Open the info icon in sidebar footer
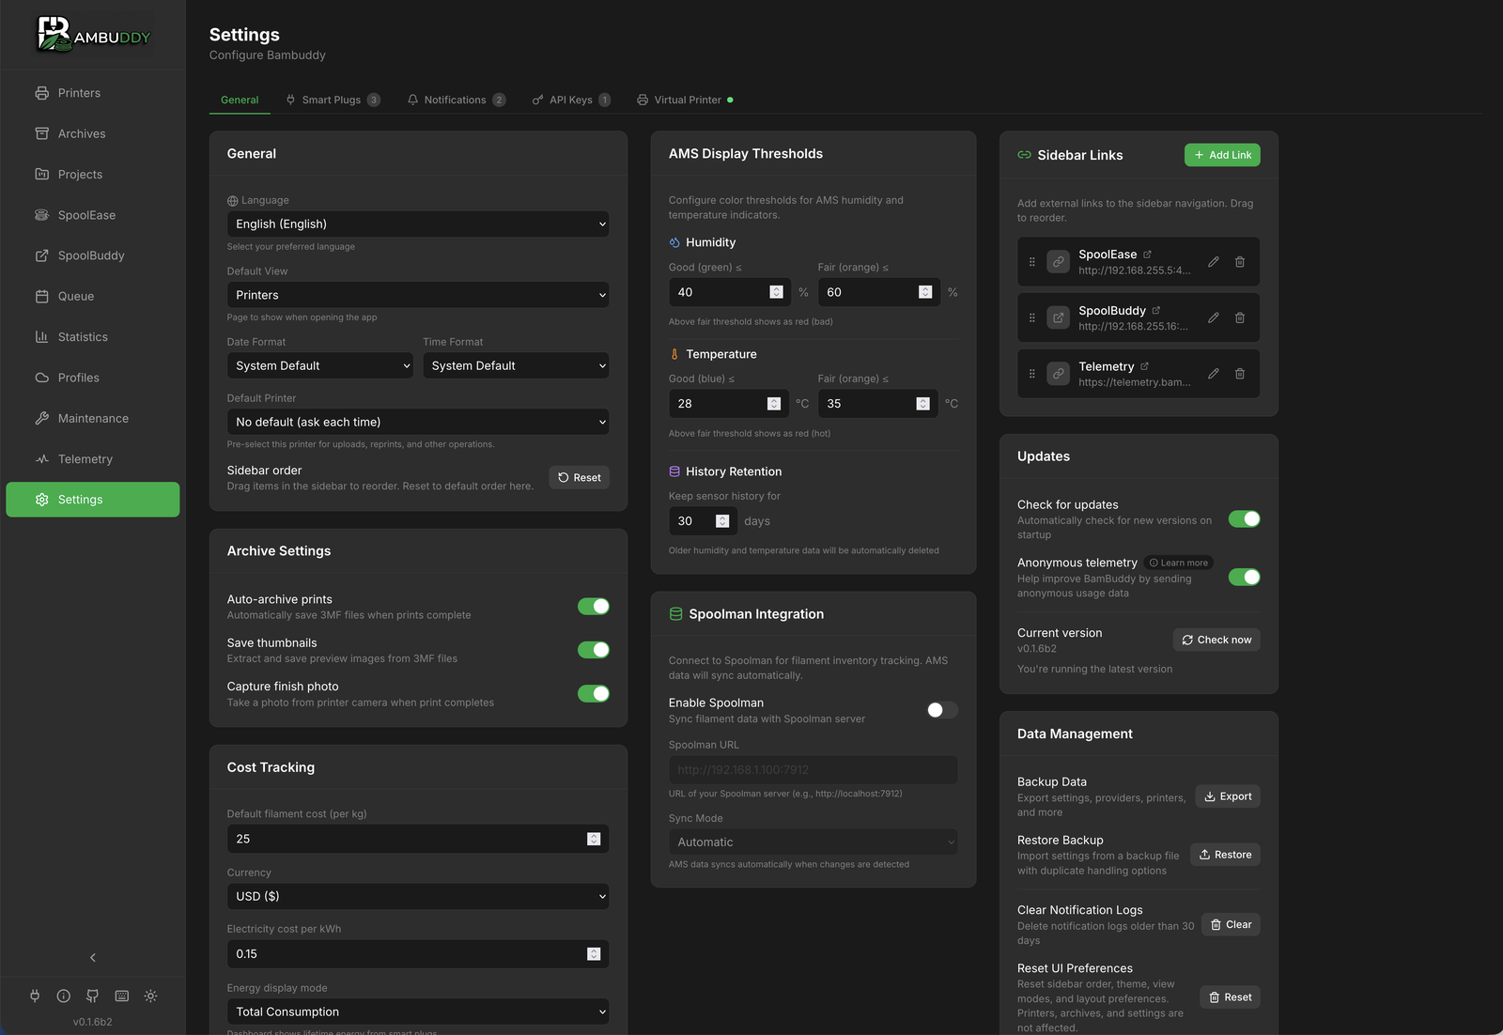 pyautogui.click(x=64, y=996)
